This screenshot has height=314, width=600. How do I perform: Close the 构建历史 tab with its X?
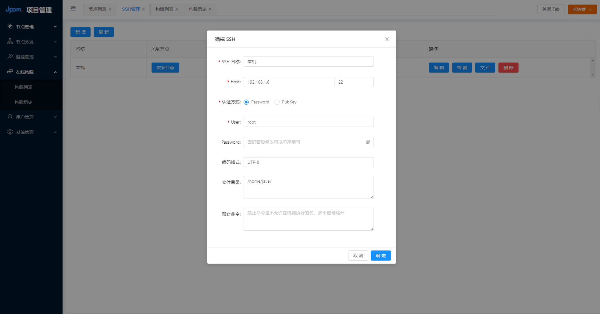210,9
